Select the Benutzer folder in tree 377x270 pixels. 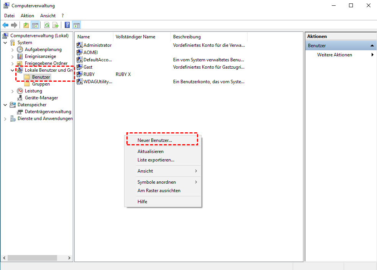[41, 77]
